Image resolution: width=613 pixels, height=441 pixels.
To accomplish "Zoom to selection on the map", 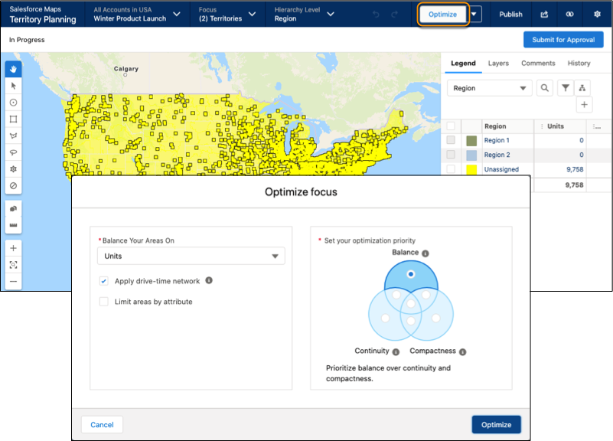I will 13,265.
